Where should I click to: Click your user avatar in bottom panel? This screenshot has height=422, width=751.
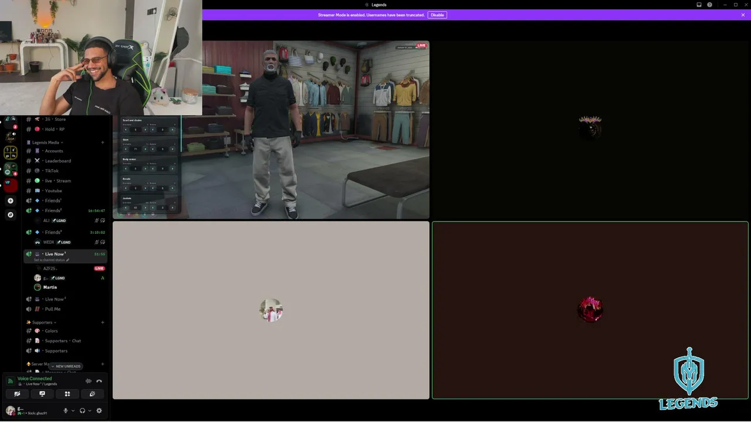pyautogui.click(x=11, y=411)
